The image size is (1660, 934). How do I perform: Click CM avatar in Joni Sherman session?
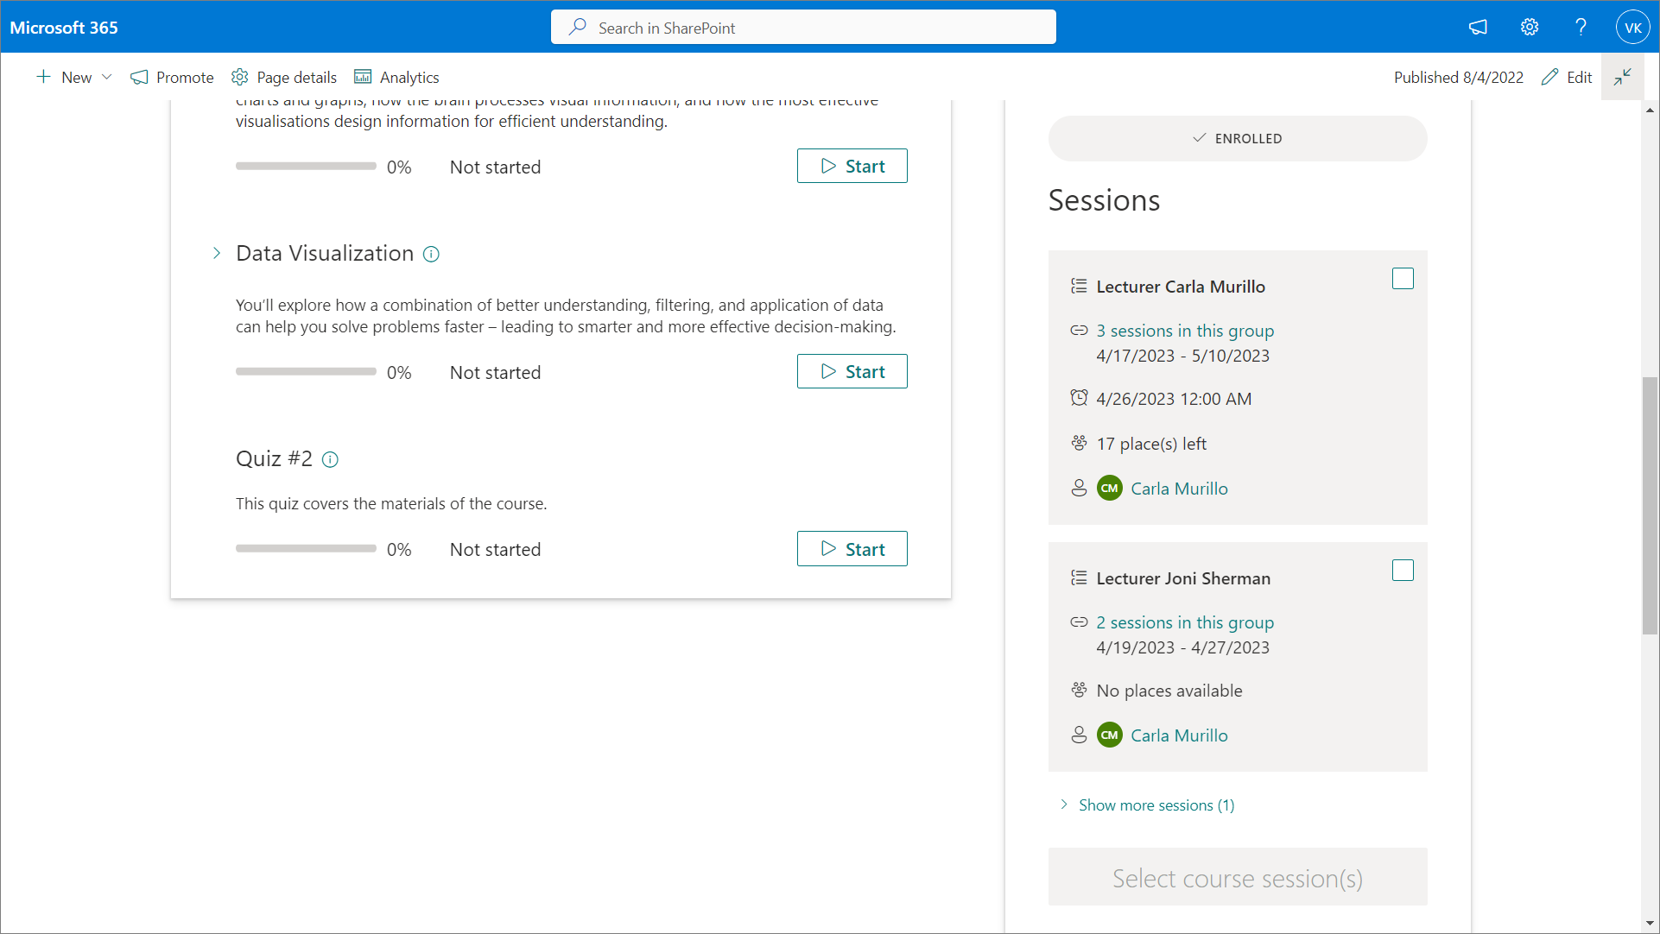coord(1109,735)
